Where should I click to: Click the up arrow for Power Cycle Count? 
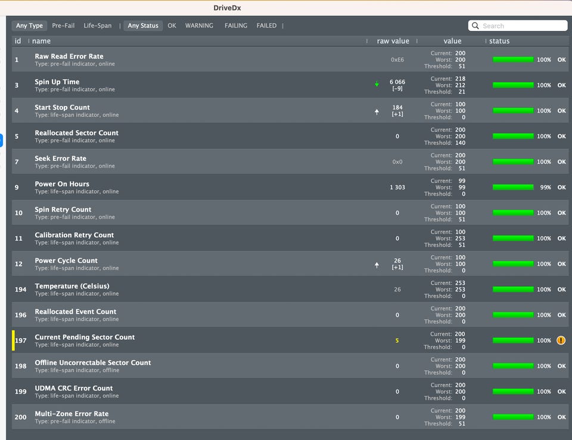click(x=377, y=265)
